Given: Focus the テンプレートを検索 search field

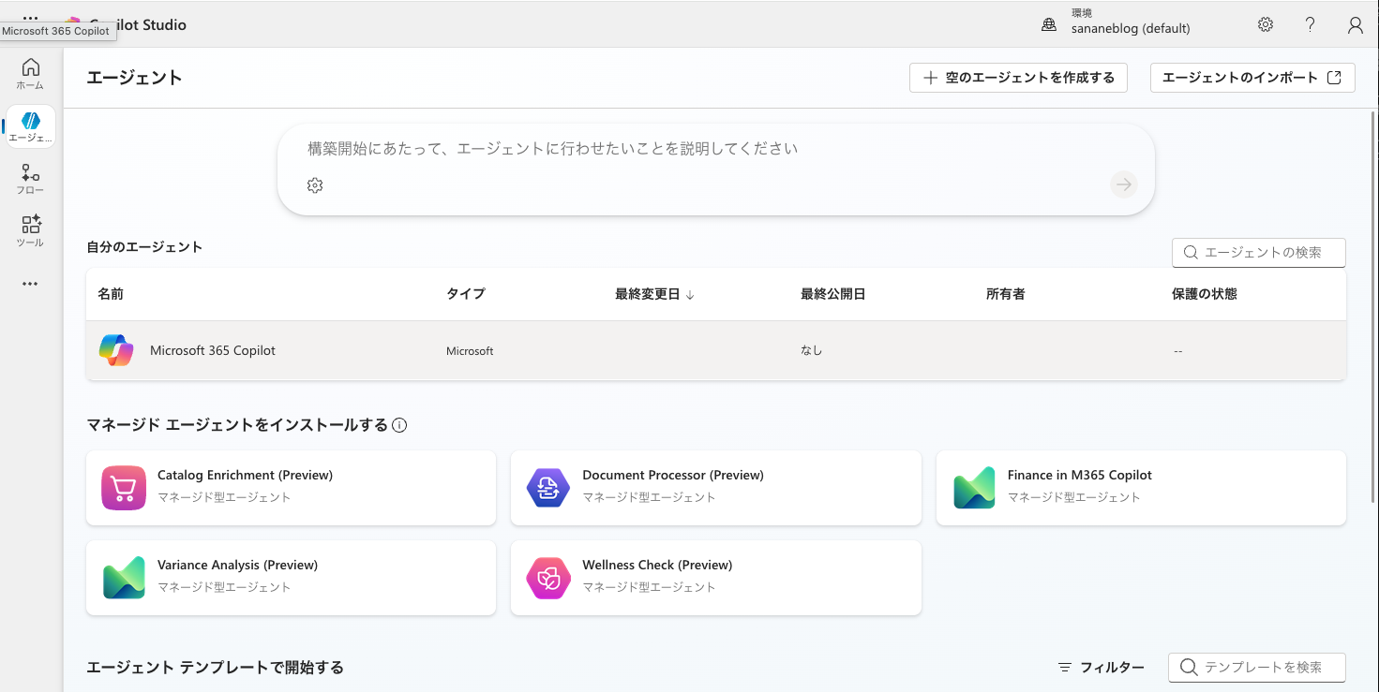Looking at the screenshot, I should 1257,668.
